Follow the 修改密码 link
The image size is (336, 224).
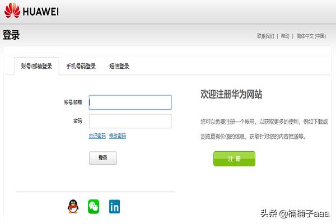tap(117, 136)
